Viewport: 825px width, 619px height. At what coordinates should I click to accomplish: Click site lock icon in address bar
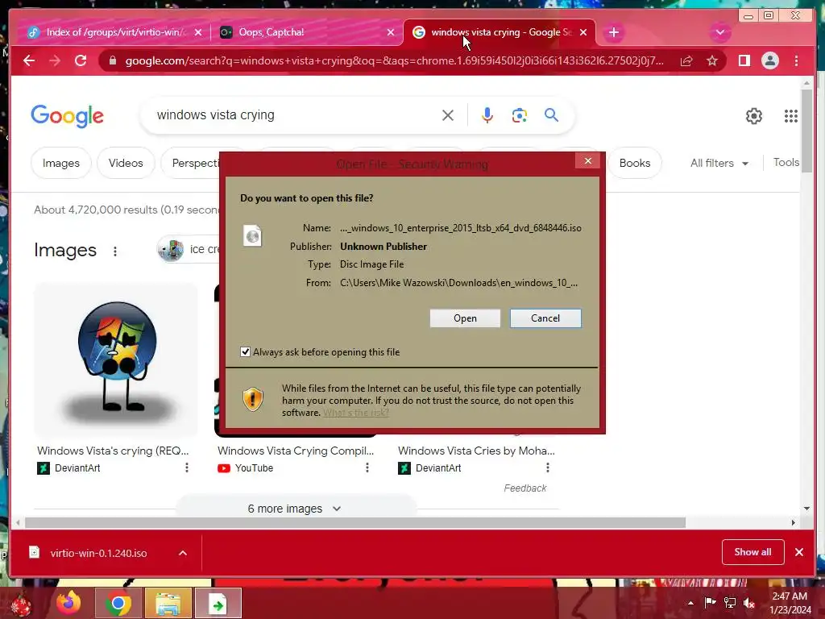pos(112,61)
